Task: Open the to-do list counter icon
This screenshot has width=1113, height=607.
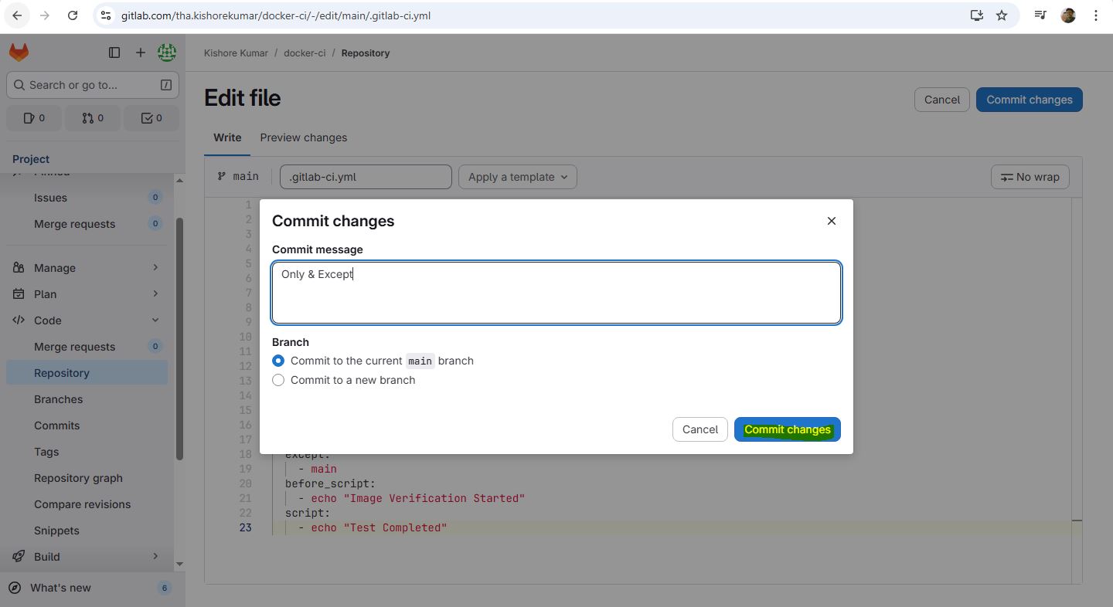Action: coord(151,118)
